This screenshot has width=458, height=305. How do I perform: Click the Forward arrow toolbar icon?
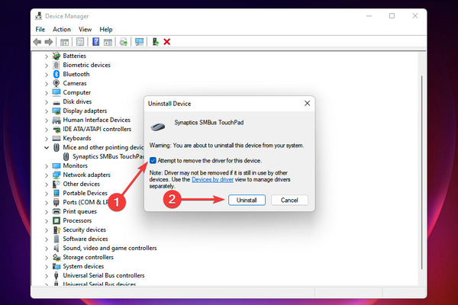point(49,42)
